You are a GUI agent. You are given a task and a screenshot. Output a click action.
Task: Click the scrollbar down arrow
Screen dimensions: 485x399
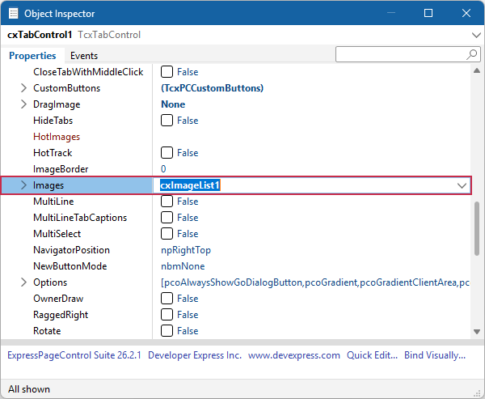[477, 332]
